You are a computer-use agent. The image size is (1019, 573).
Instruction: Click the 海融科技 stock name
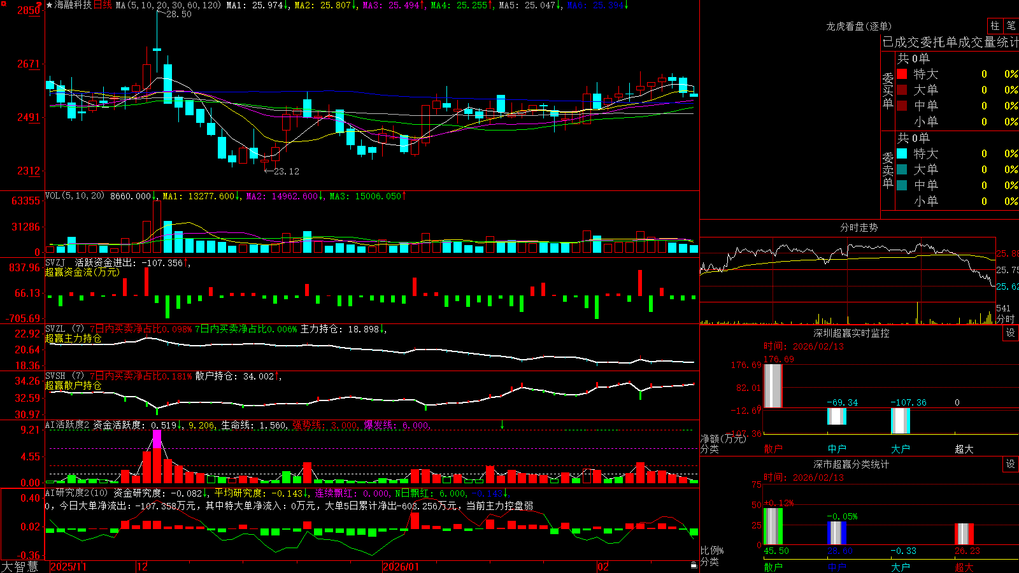[x=73, y=5]
